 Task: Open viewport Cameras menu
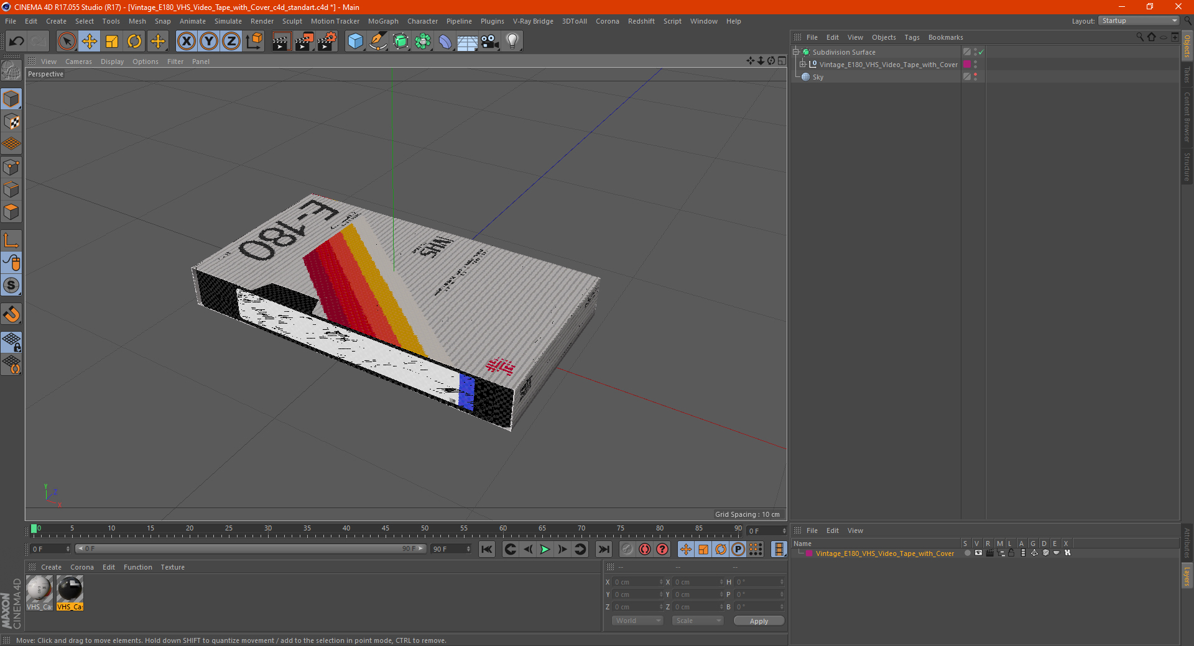click(78, 61)
